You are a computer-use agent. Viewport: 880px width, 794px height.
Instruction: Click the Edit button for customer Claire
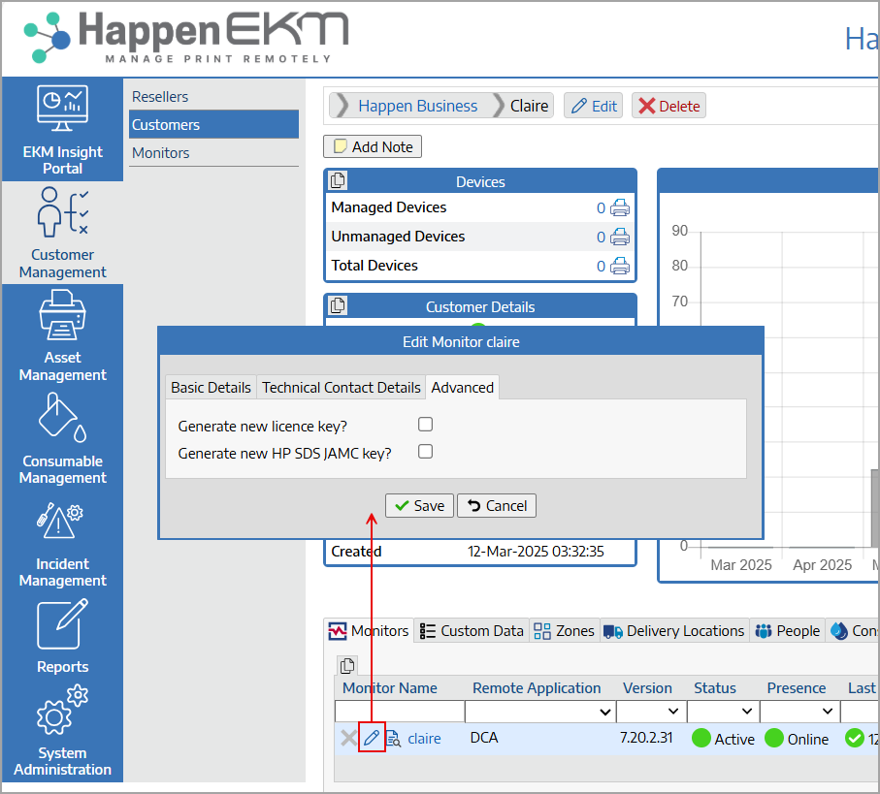click(x=594, y=106)
